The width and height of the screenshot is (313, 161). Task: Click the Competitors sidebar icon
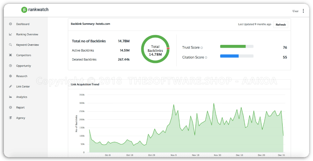(11, 55)
